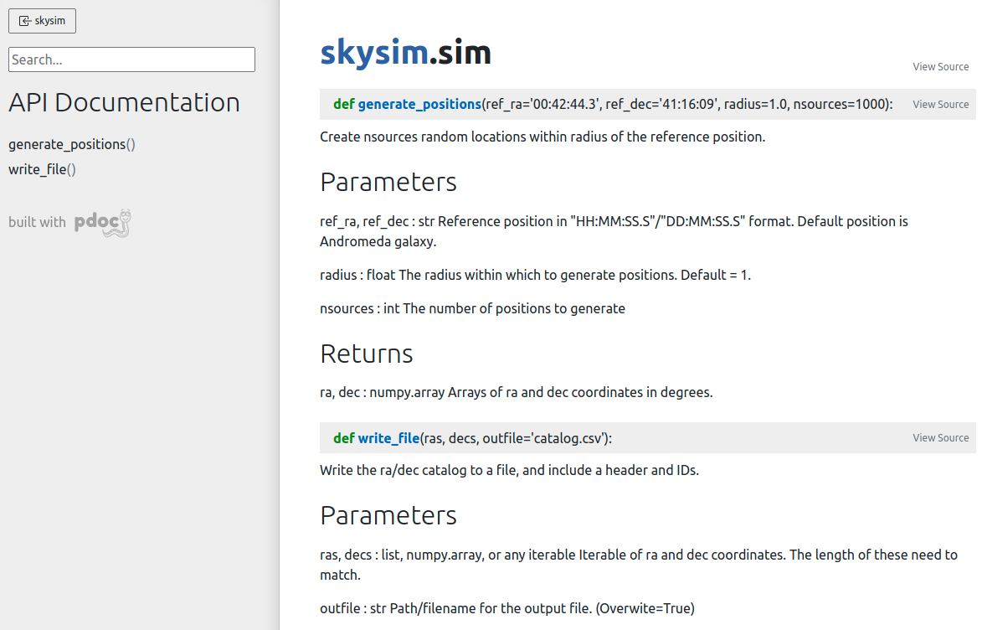The height and width of the screenshot is (630, 982).
Task: Click the API Documentation sidebar heading
Action: [124, 102]
